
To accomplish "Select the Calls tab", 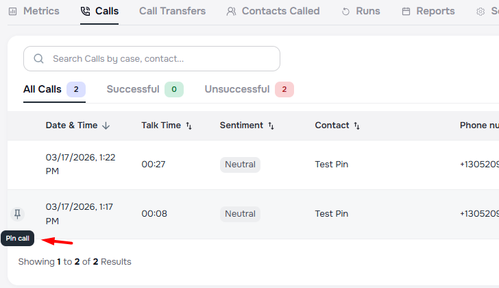I will pos(99,11).
